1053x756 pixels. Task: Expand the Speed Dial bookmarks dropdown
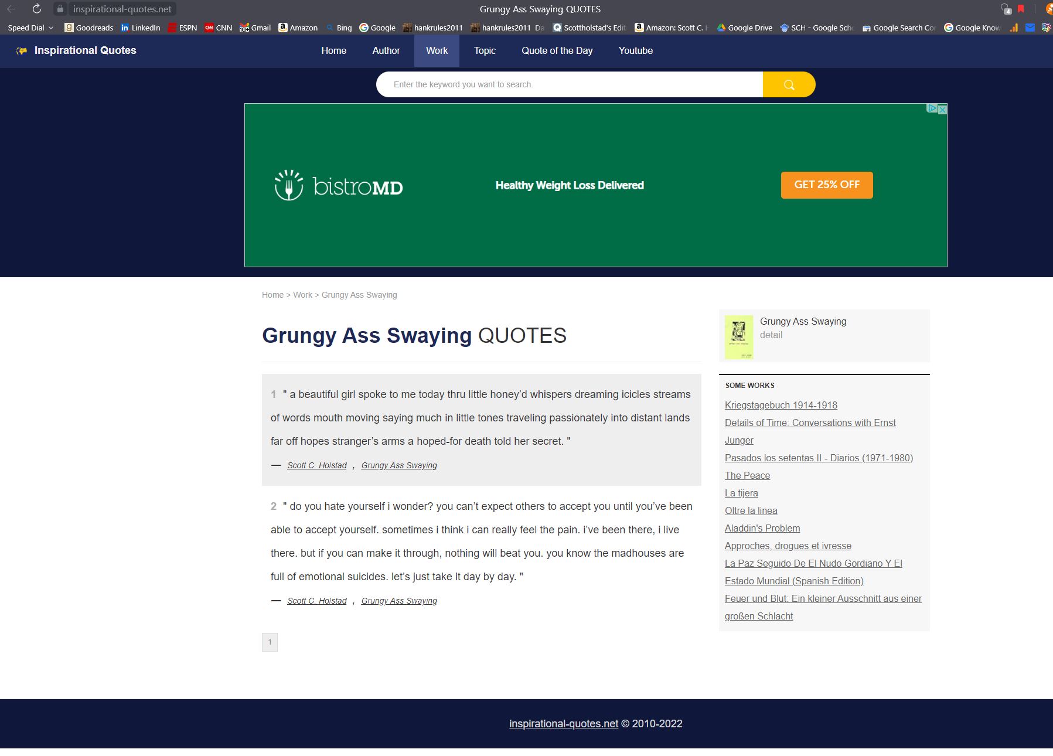point(30,28)
